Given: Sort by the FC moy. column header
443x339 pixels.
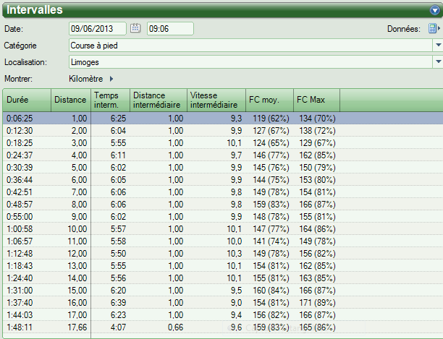Looking at the screenshot, I should click(x=270, y=100).
